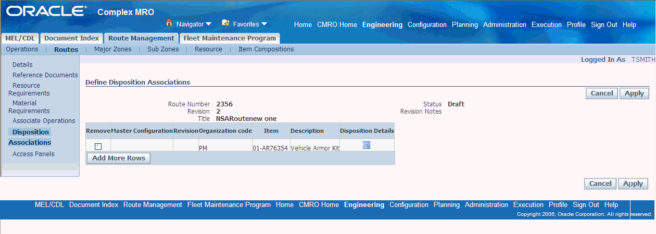Click the Master Configuration column header

(x=142, y=131)
